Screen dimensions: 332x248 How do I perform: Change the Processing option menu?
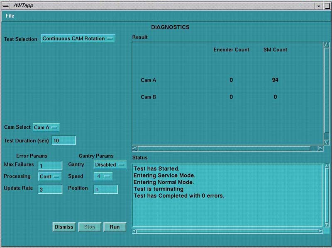[49, 176]
